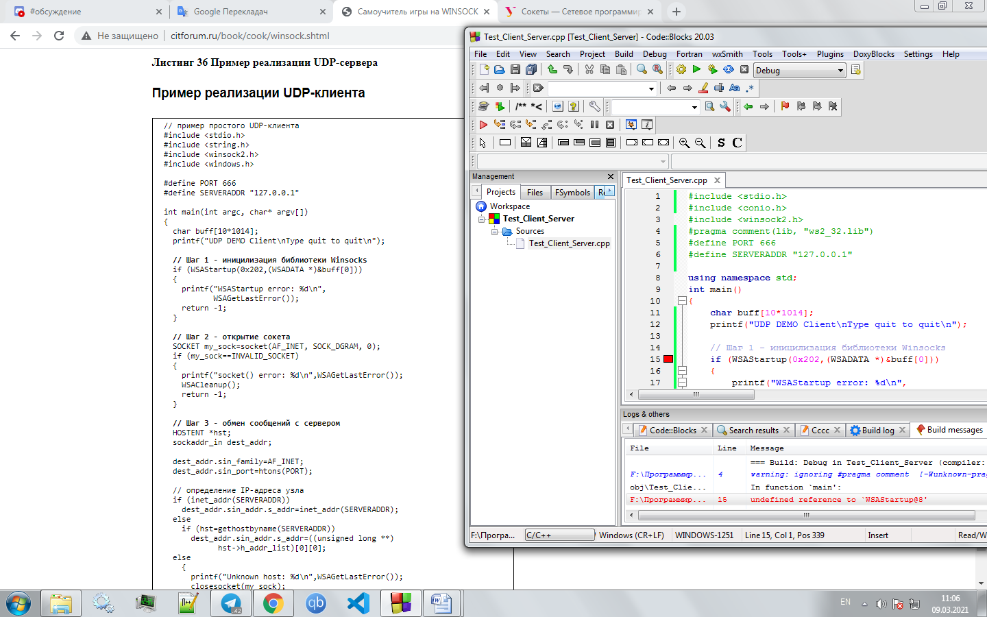Image resolution: width=987 pixels, height=617 pixels.
Task: Toggle the S source display button
Action: (721, 143)
